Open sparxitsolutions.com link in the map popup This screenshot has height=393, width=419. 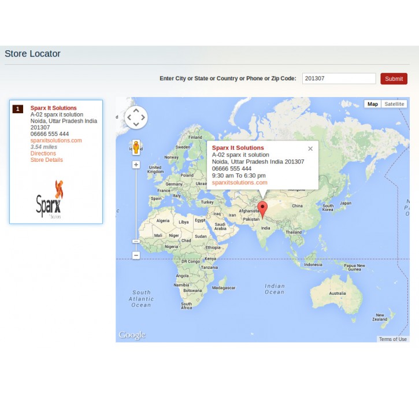point(239,183)
